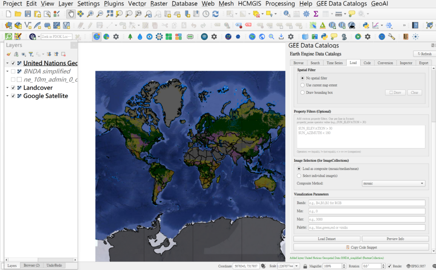Collapse the Google Satellite layer tree
This screenshot has height=270, width=436.
point(8,96)
